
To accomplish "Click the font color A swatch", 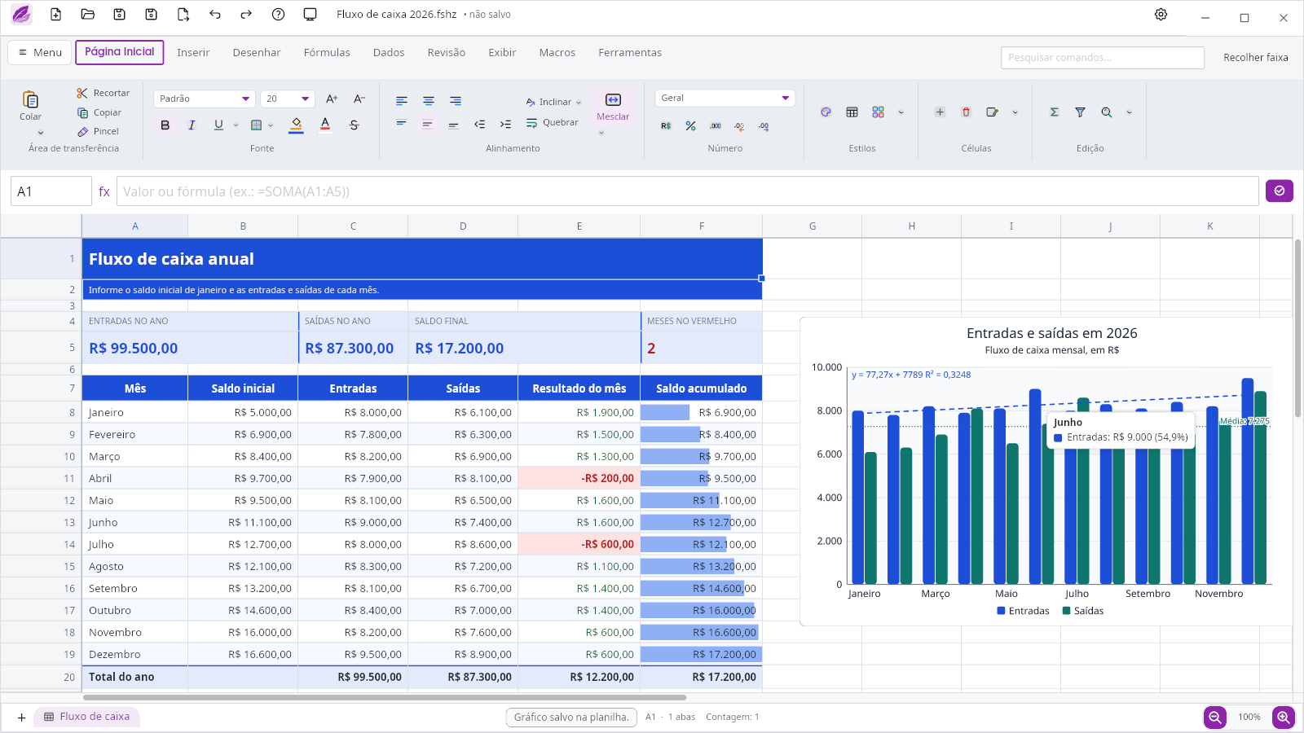I will click(325, 125).
